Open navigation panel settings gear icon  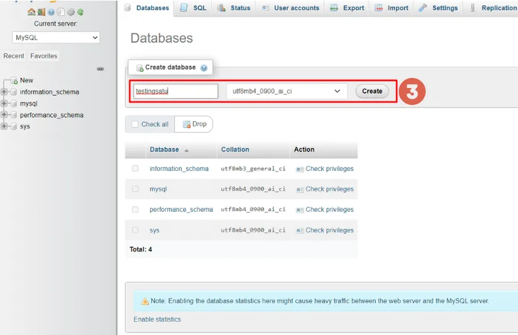(70, 12)
